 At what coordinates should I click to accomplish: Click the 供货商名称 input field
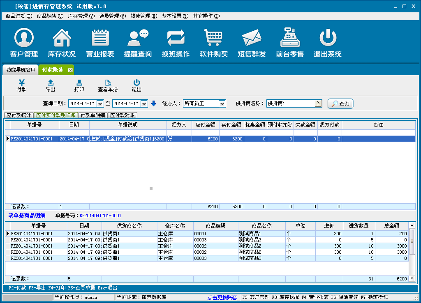pos(290,103)
